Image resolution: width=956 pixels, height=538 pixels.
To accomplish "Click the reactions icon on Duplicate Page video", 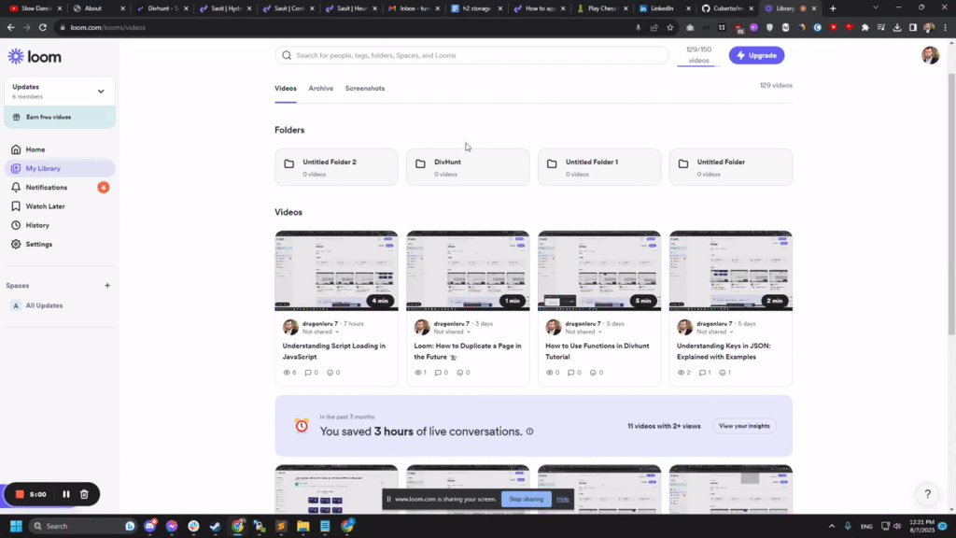I will click(460, 373).
